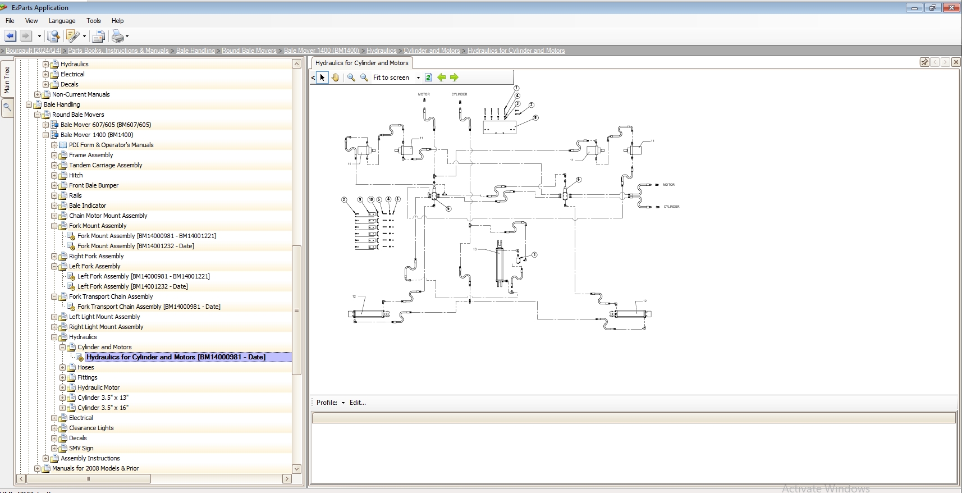Toggle the pin icon on diagram panel
This screenshot has width=962, height=493.
[924, 62]
